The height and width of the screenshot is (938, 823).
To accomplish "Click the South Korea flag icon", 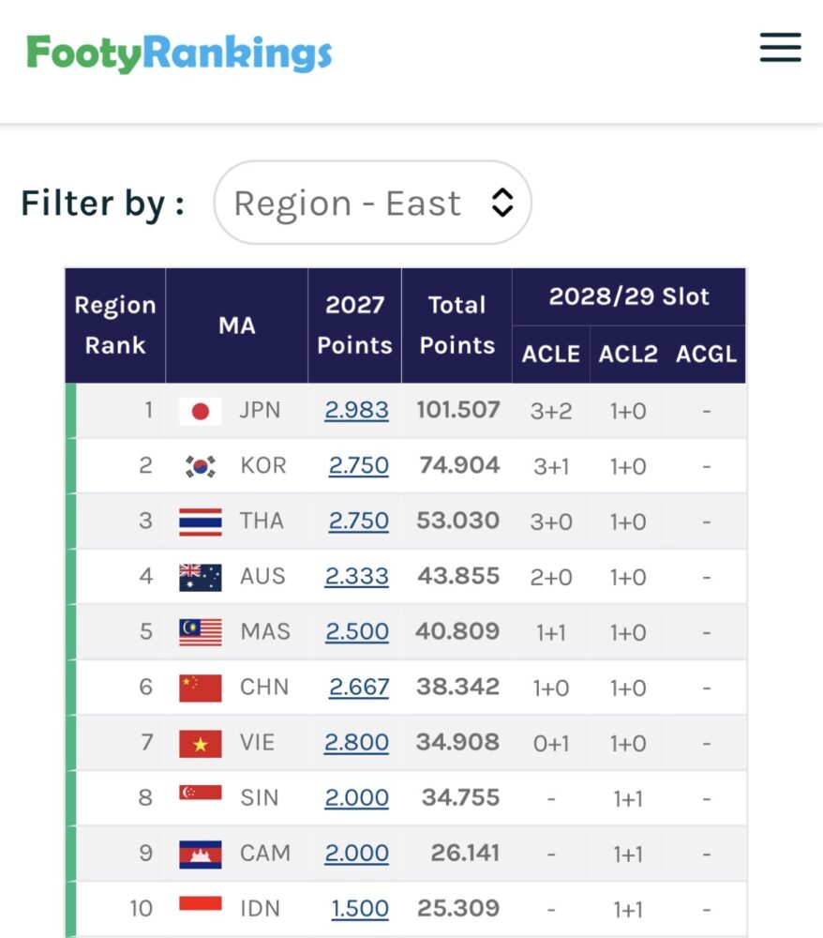I will pos(201,466).
